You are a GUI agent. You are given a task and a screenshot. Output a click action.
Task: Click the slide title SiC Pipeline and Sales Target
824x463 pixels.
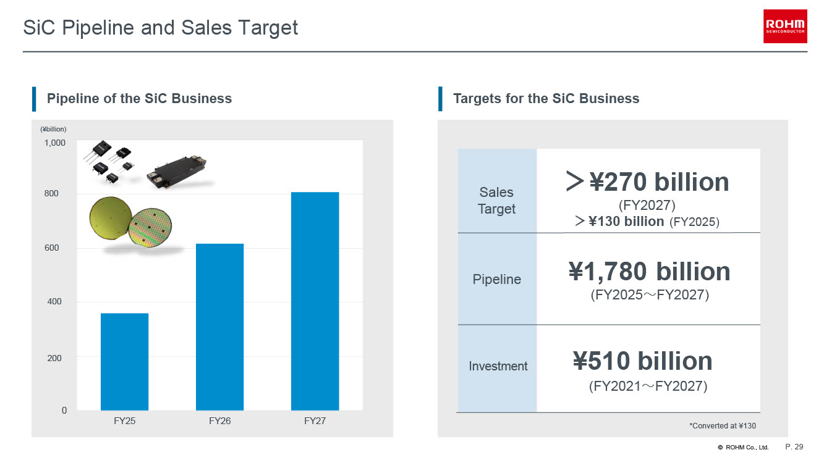click(x=160, y=28)
